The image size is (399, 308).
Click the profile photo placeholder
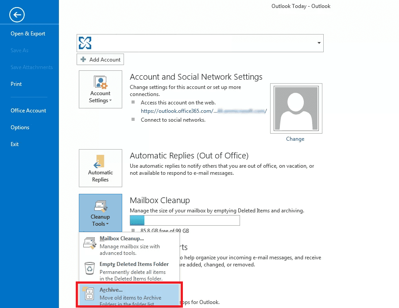point(296,108)
